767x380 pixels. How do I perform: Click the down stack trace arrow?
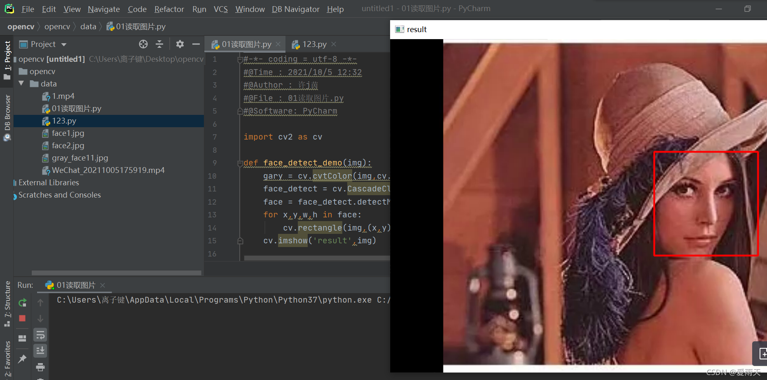click(40, 318)
